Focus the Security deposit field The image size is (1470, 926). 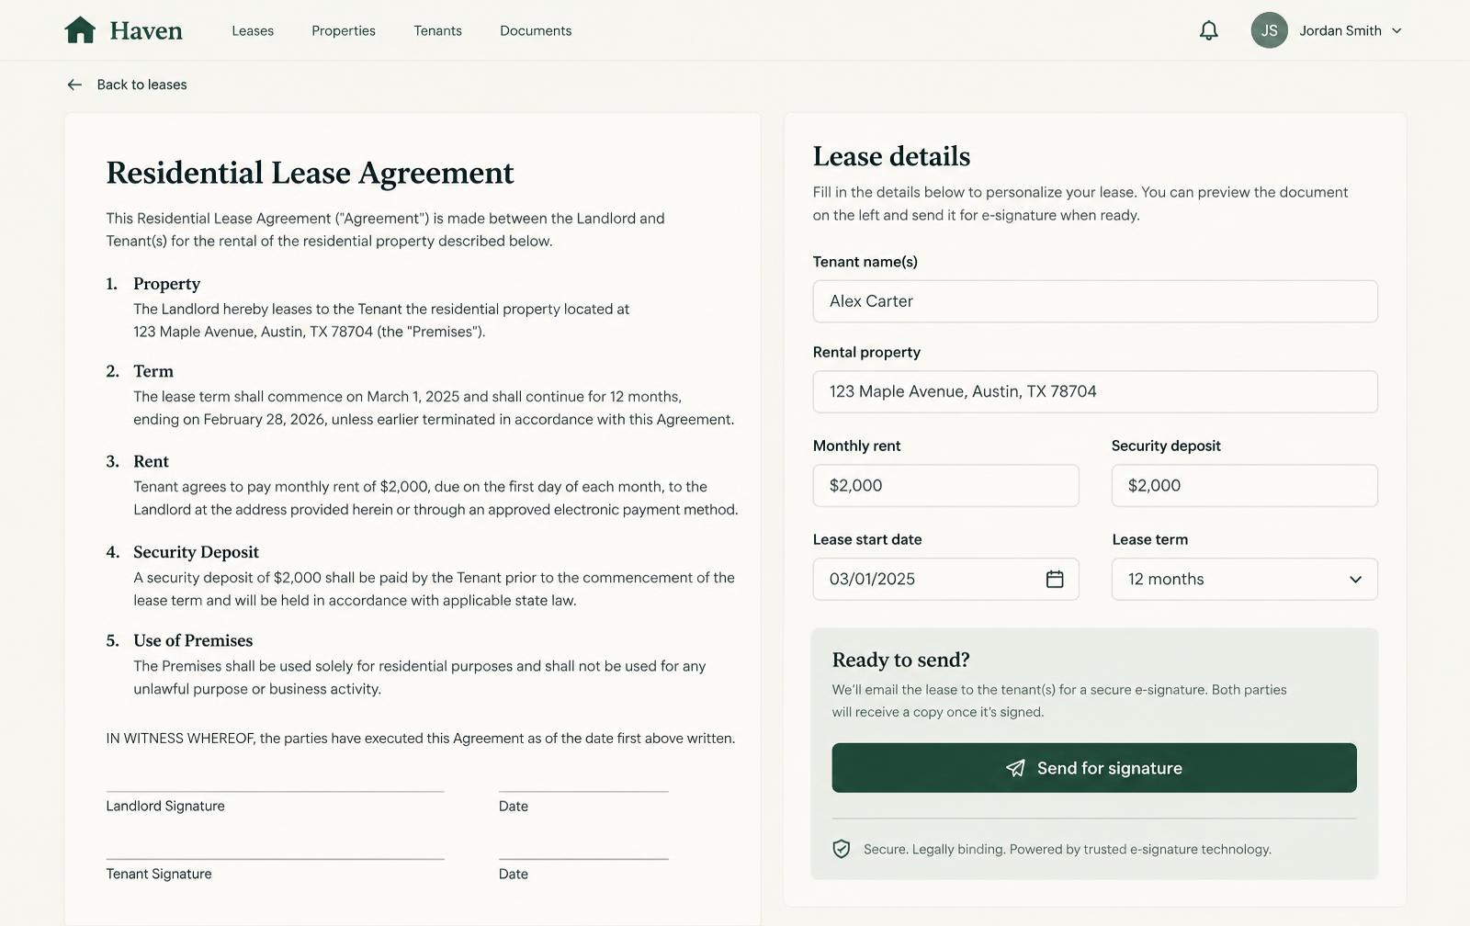[1244, 485]
